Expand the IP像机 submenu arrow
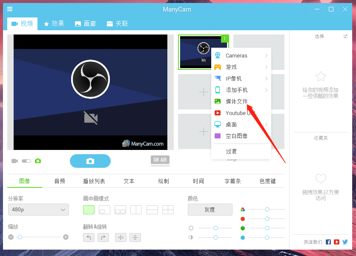The height and width of the screenshot is (256, 356). coord(266,79)
